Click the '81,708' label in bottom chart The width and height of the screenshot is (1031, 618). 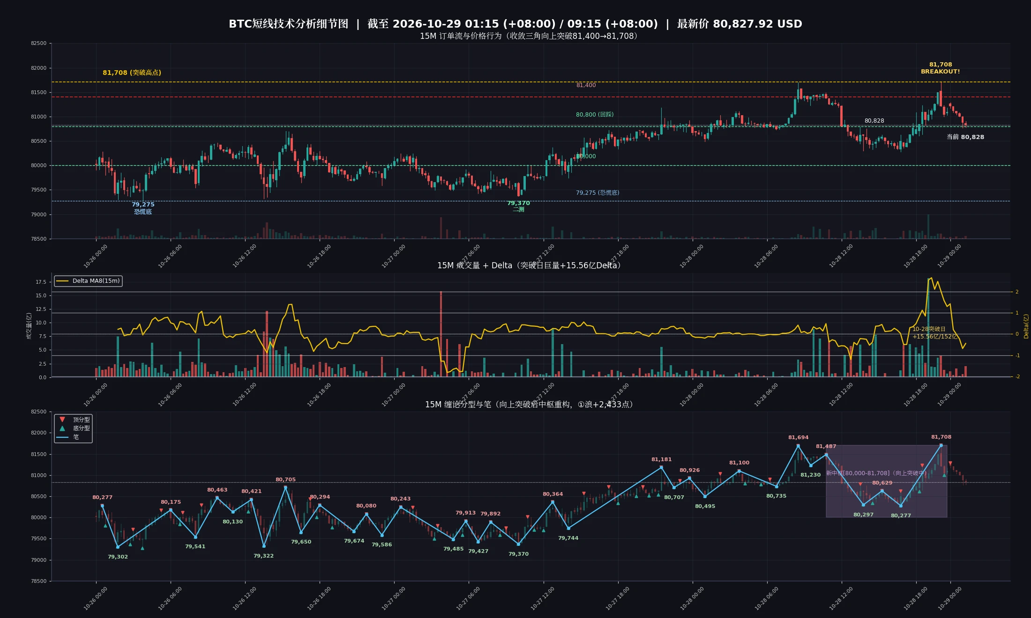click(941, 437)
